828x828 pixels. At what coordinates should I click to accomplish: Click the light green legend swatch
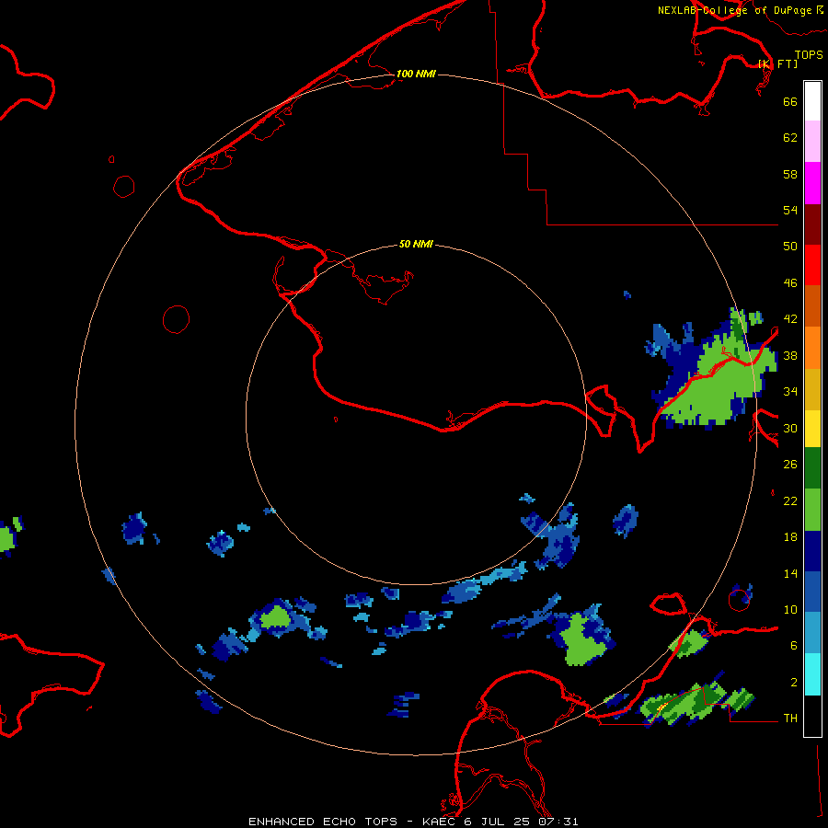(x=812, y=510)
